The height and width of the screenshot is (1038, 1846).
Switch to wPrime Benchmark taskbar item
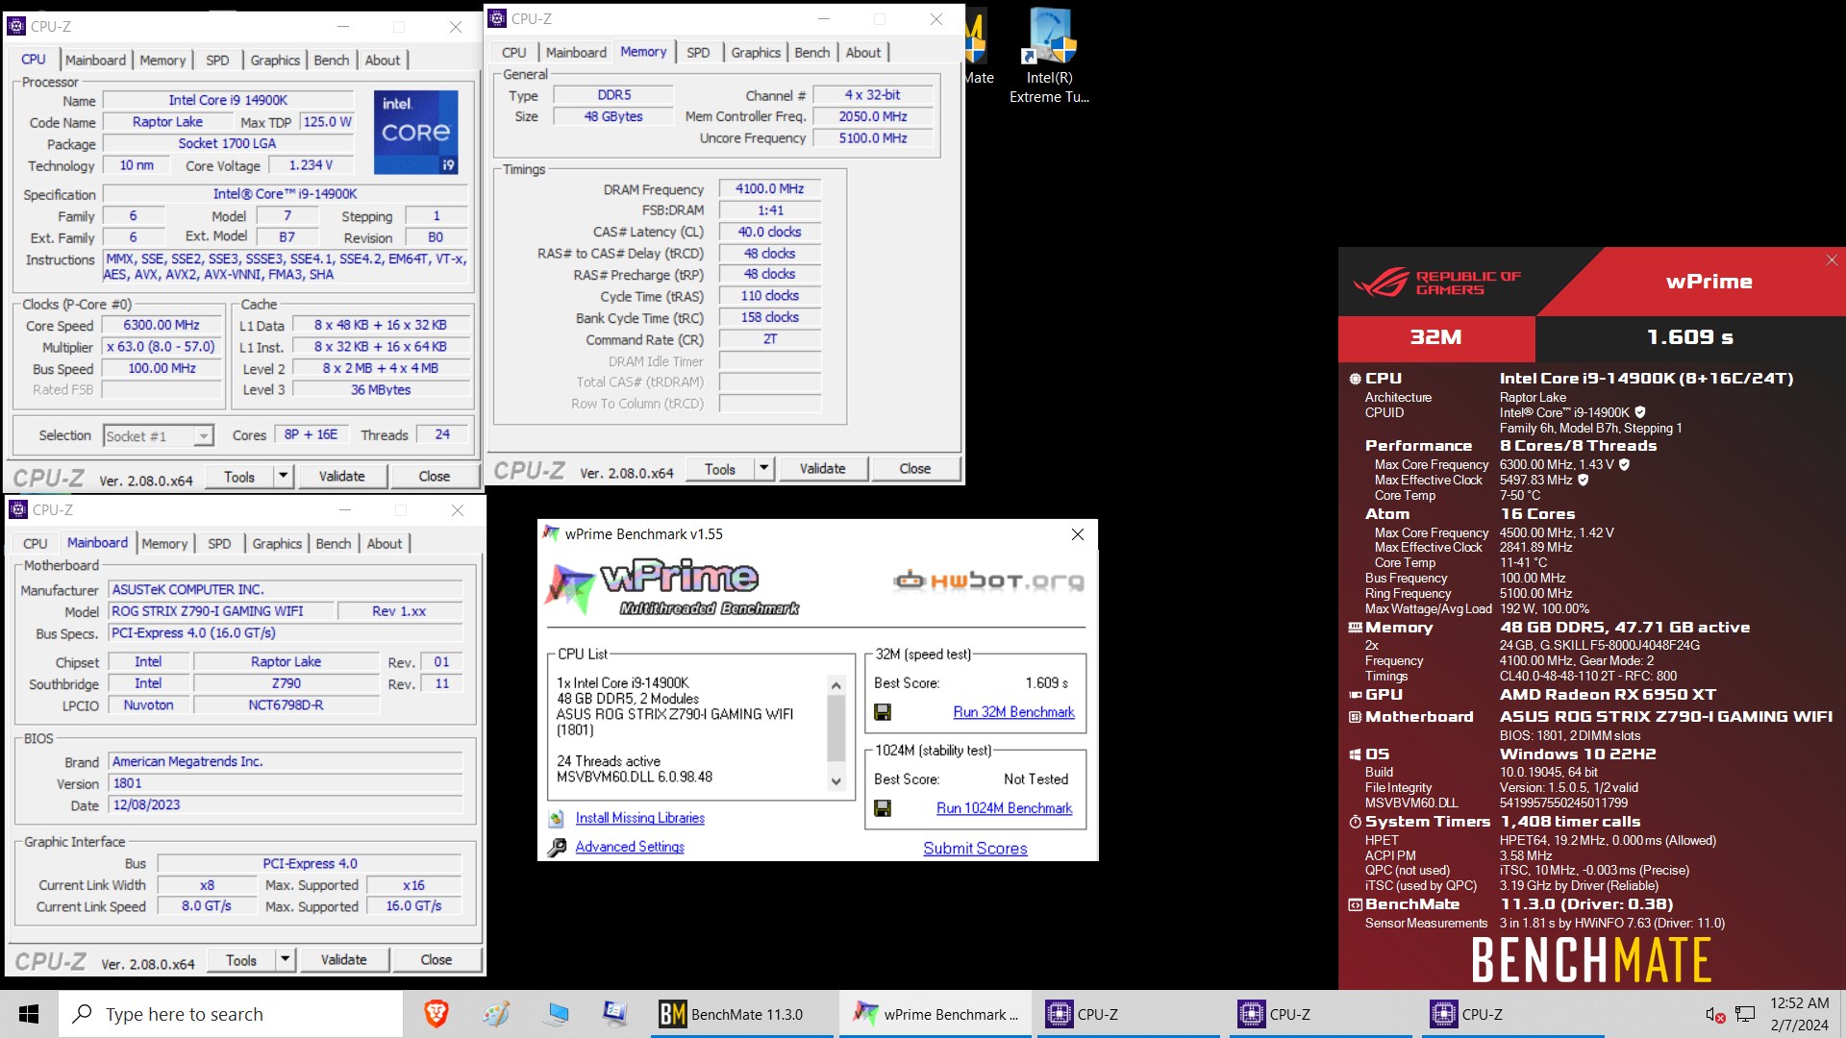[935, 1014]
